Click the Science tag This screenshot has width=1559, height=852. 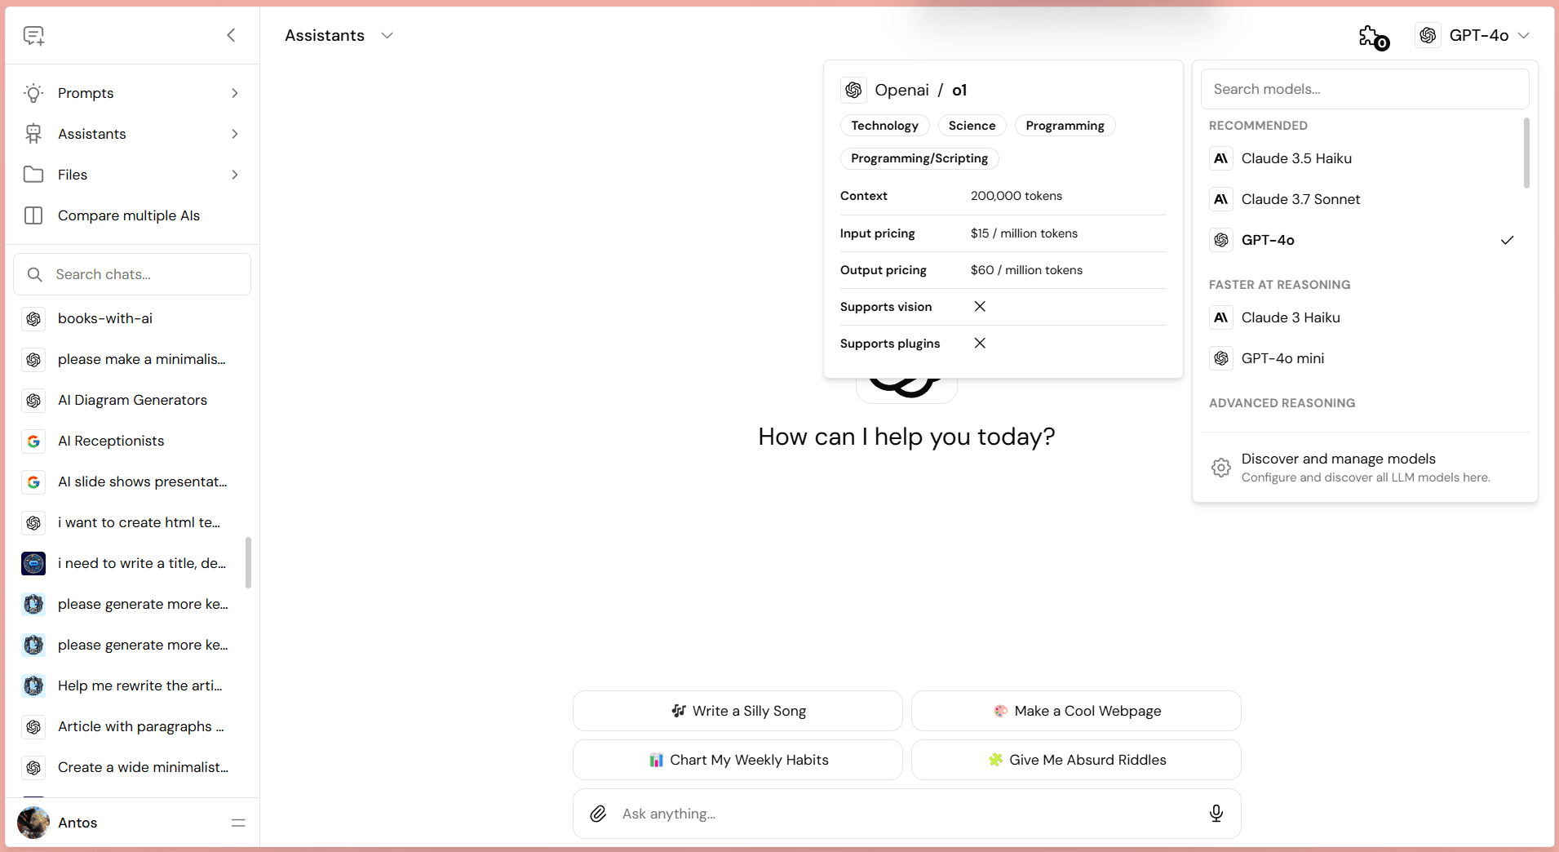tap(972, 126)
